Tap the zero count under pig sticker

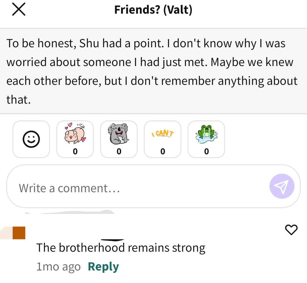point(75,151)
